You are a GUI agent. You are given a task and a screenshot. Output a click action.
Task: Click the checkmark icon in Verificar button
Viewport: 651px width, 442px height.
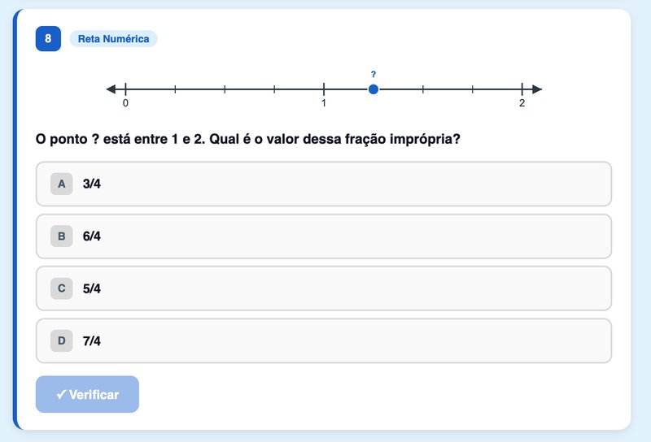coord(61,394)
